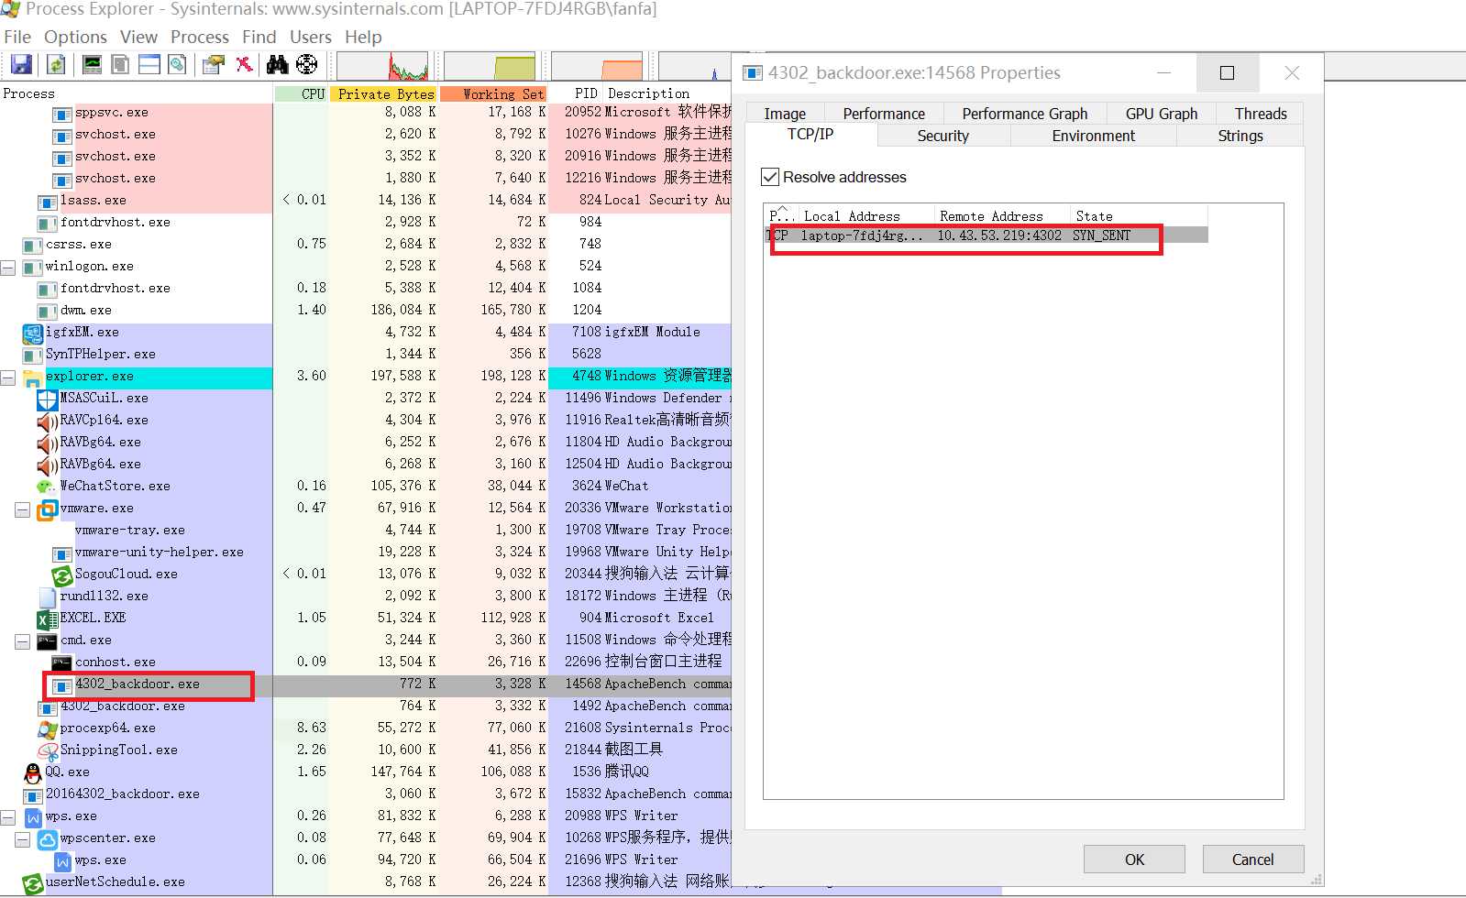The height and width of the screenshot is (898, 1466).
Task: Switch to the Image tab
Action: point(785,114)
